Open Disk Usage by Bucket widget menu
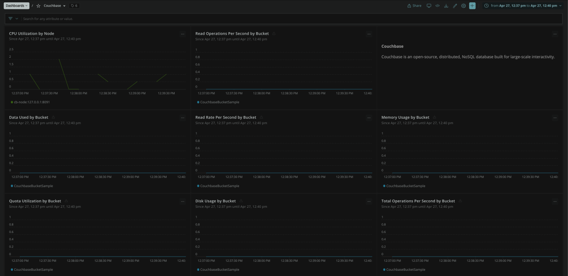The image size is (568, 276). (x=369, y=201)
